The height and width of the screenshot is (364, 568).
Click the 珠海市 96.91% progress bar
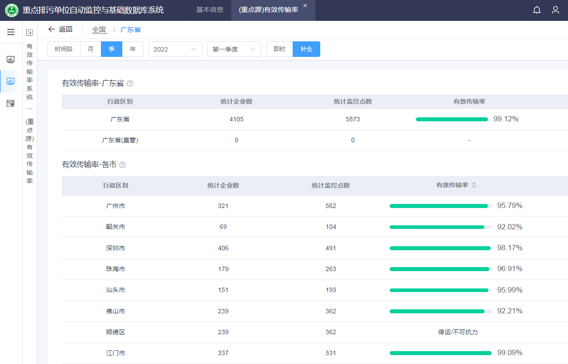click(x=441, y=269)
